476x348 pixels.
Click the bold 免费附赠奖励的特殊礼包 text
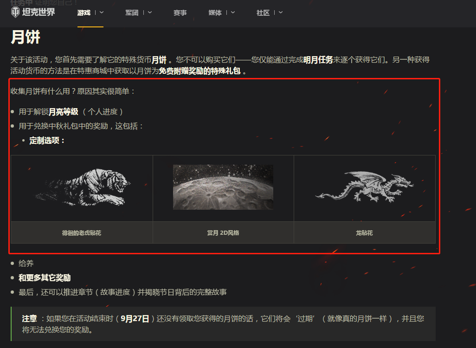point(200,71)
